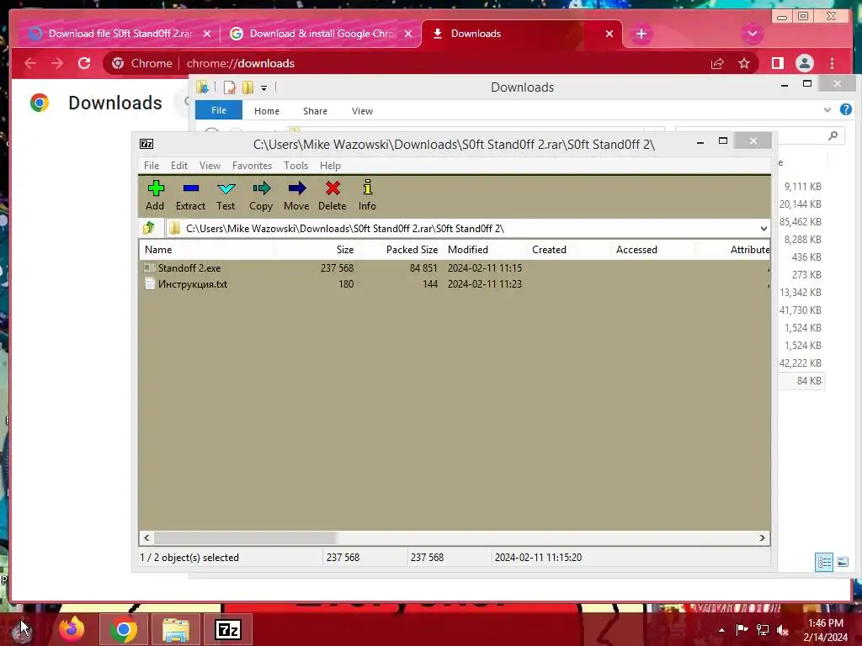Sort by the Created column header

point(569,249)
